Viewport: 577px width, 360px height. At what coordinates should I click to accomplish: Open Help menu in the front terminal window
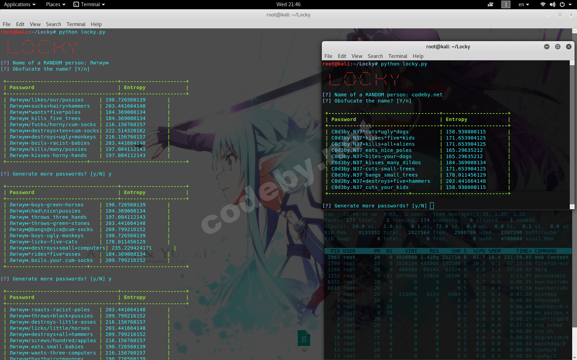coord(418,56)
